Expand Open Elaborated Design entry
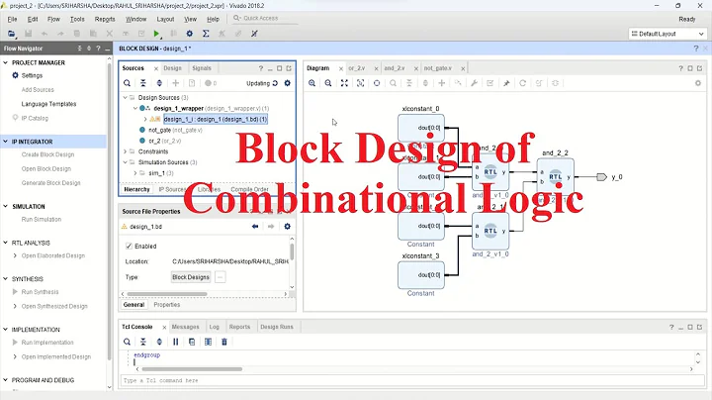Screen dimensions: 712x400 coord(16,255)
